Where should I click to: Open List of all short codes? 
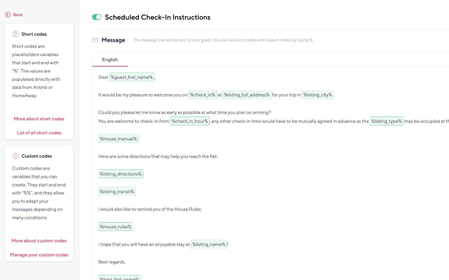click(x=39, y=133)
